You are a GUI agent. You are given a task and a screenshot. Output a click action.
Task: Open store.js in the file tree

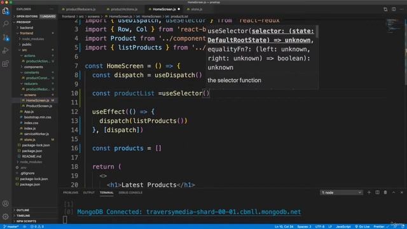tap(30, 140)
